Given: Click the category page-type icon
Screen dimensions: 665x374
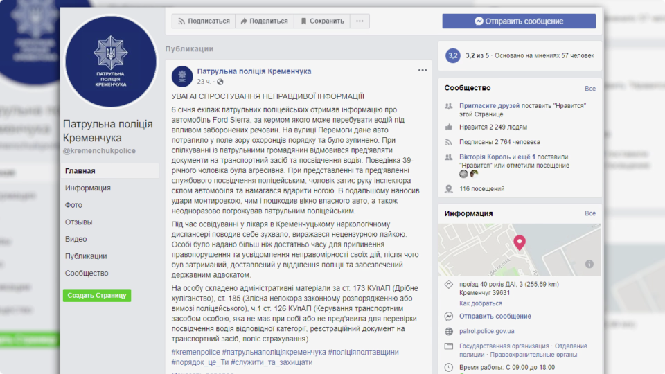Looking at the screenshot, I should 449,346.
